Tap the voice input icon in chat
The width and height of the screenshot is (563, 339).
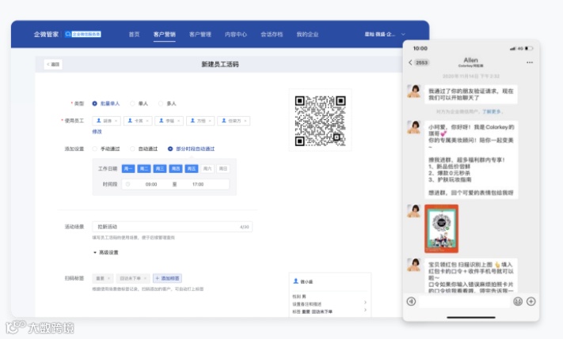tap(412, 301)
